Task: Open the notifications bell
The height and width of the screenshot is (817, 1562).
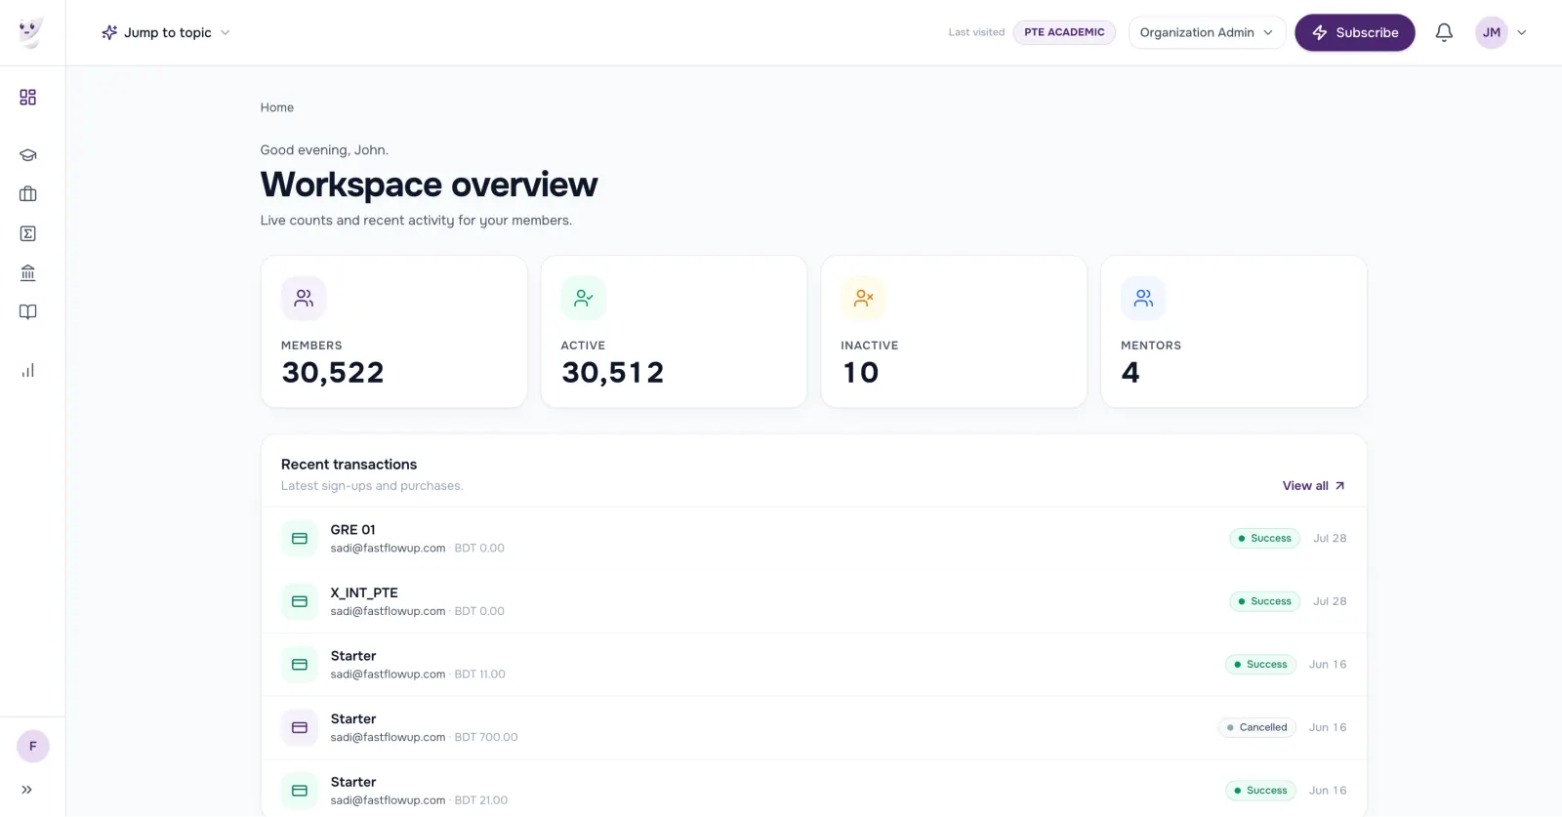Action: 1444,32
